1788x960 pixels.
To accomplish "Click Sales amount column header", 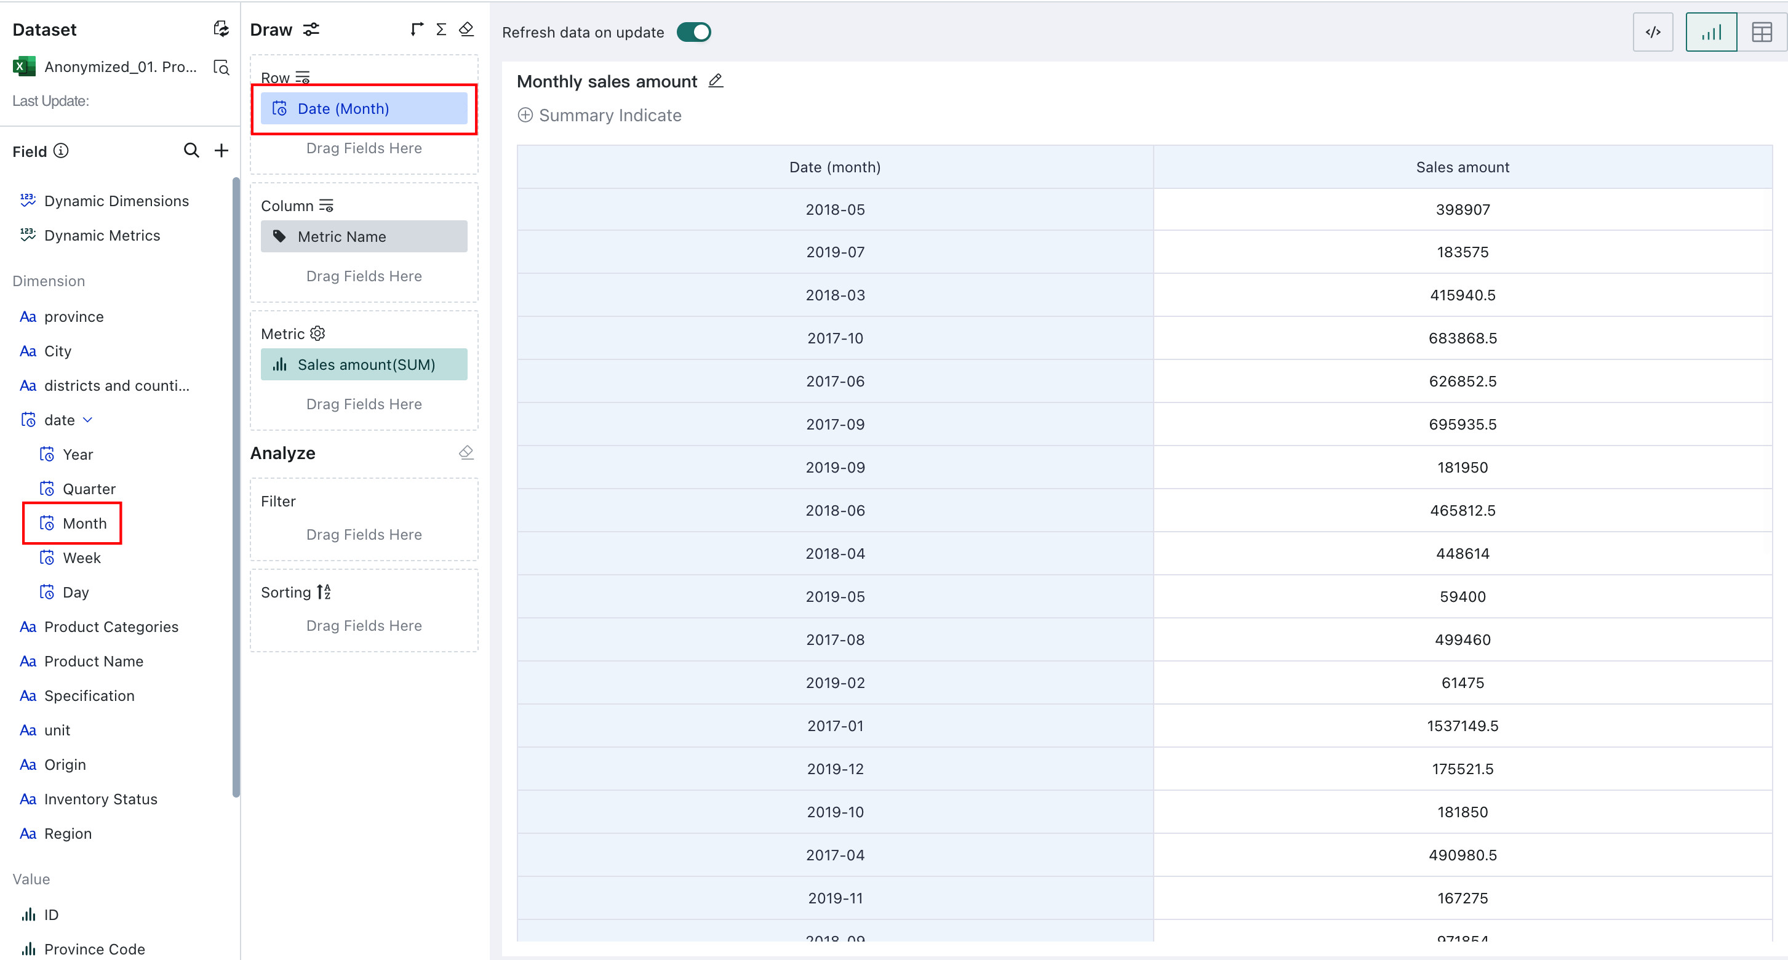I will tap(1463, 167).
